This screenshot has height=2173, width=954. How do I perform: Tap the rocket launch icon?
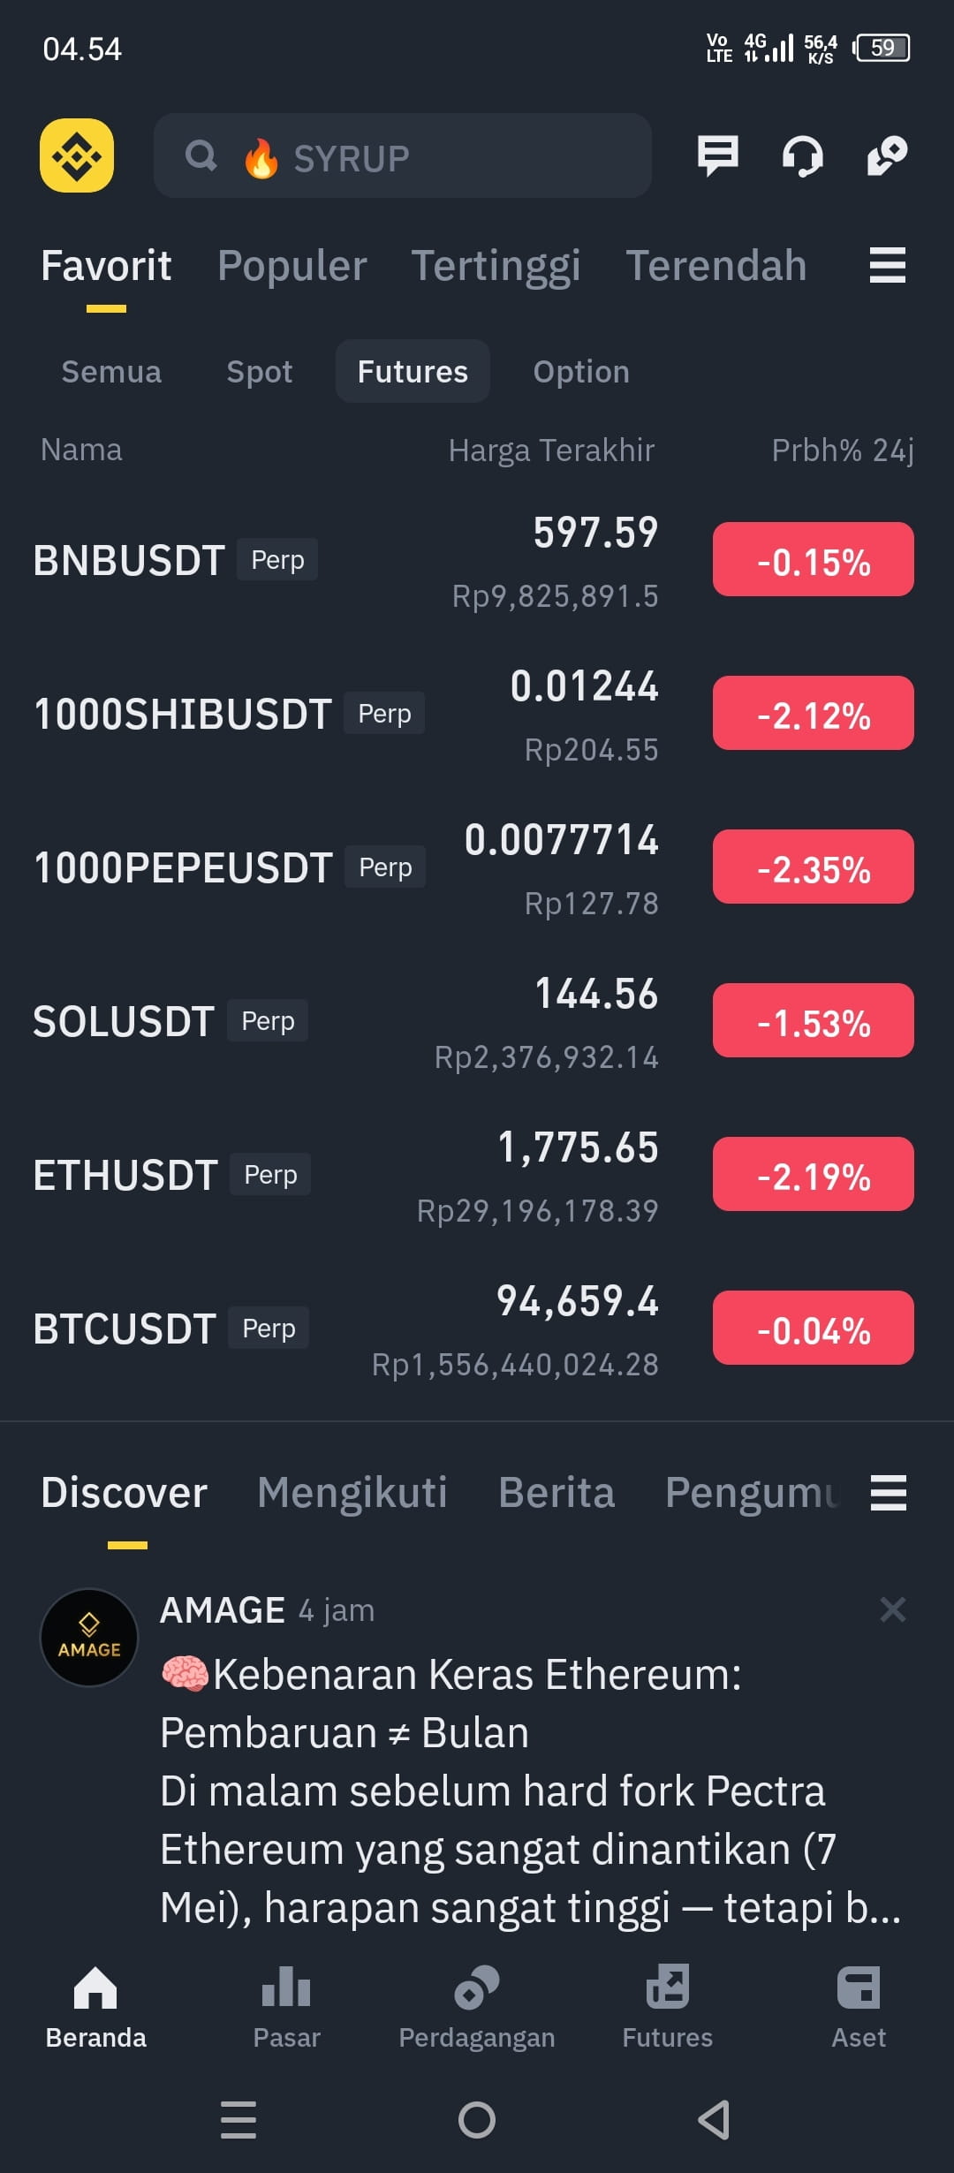(887, 155)
